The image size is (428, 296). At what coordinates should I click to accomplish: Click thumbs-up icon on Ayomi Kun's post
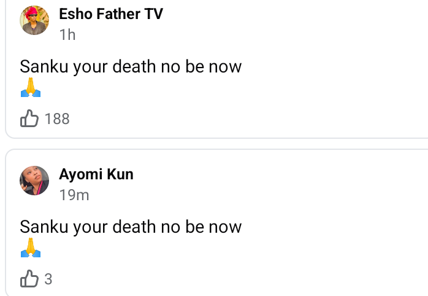29,279
